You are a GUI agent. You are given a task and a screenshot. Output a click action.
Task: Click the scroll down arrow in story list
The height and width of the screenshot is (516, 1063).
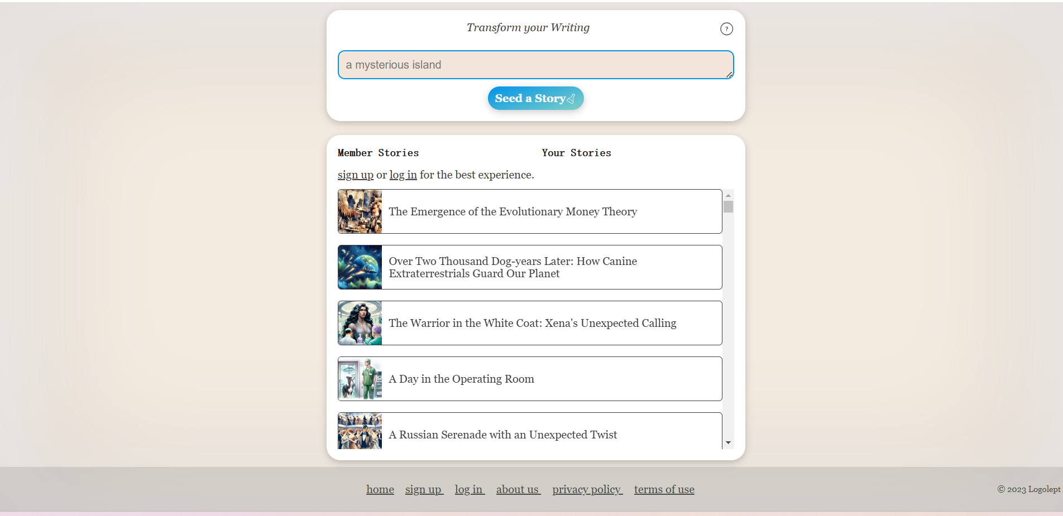coord(728,443)
